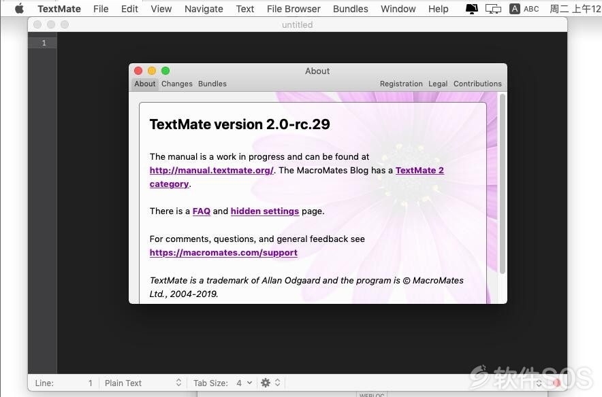Open the TextMate 2 category link
Viewport: 602px width, 397px height.
coord(419,170)
